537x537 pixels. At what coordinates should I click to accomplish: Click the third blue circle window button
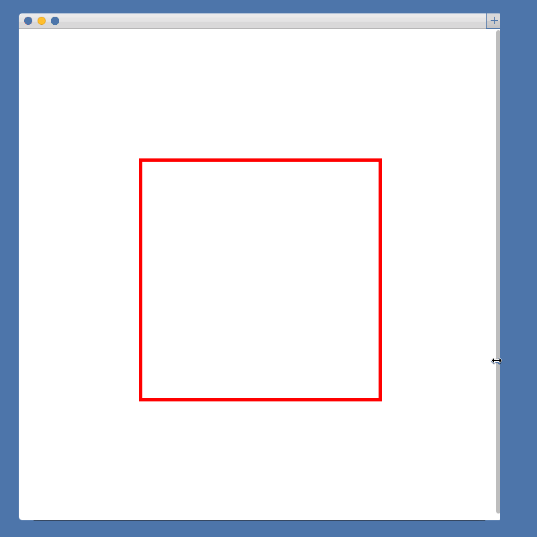[55, 21]
